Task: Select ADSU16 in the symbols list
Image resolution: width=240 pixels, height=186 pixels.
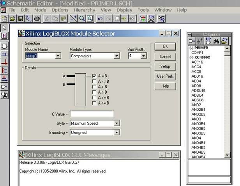Action: pos(198,90)
